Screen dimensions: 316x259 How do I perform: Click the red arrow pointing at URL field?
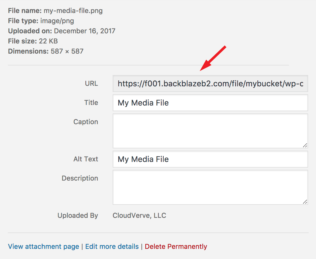pos(213,58)
